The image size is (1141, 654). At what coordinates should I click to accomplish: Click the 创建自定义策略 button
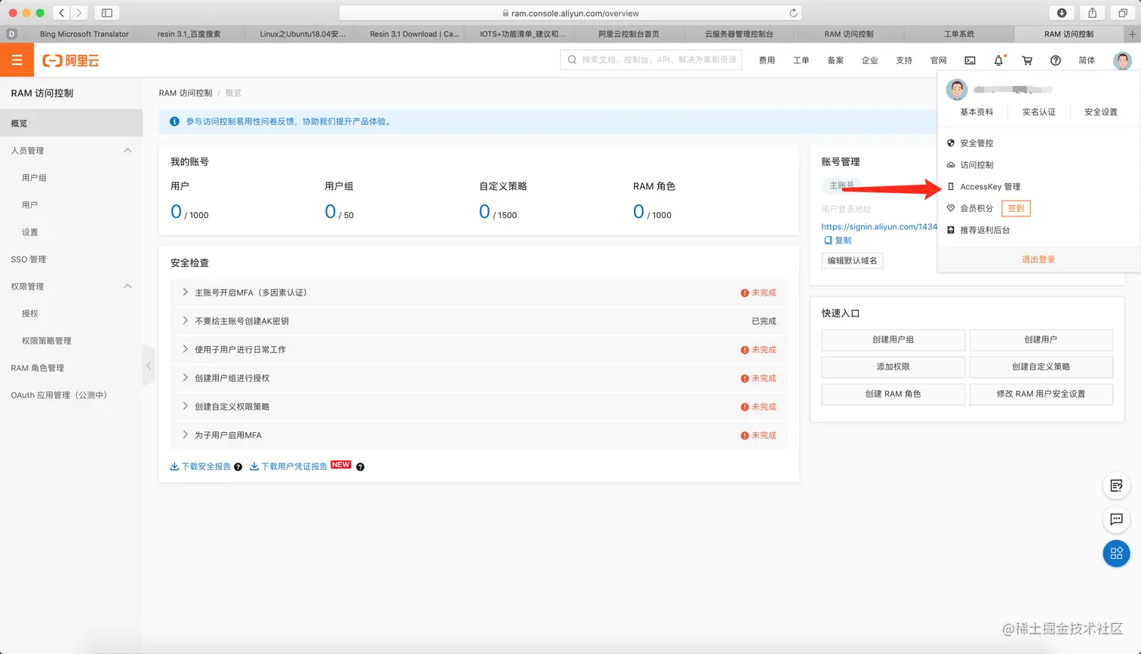click(x=1041, y=367)
